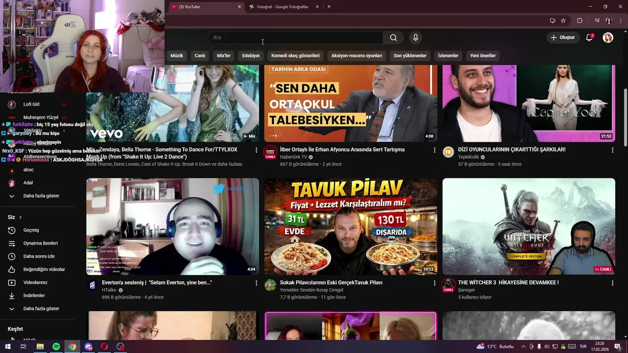Bookmark this page with the star icon
628x353 pixels.
[x=563, y=21]
